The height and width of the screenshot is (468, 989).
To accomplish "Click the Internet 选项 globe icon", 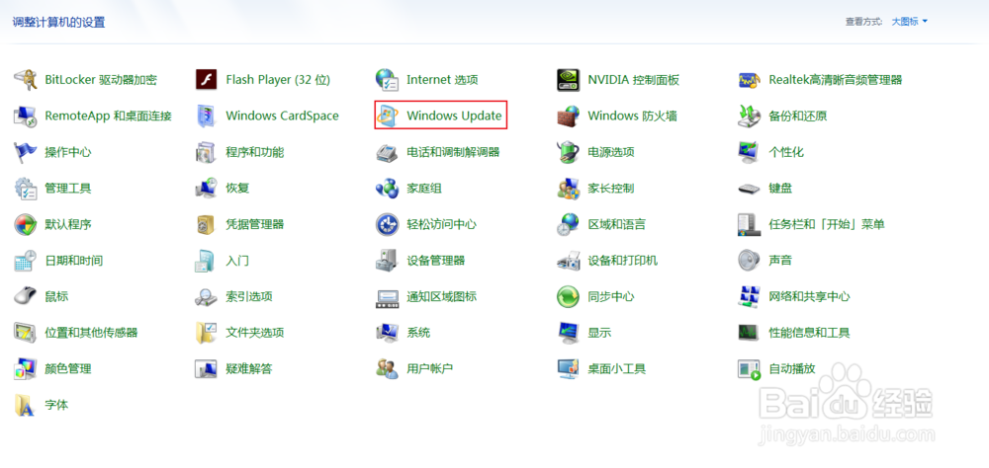I will 387,80.
